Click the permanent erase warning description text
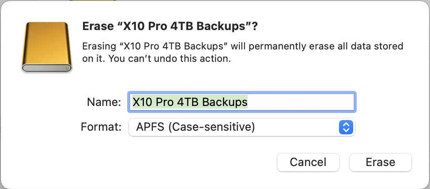Image resolution: width=430 pixels, height=189 pixels. click(243, 46)
